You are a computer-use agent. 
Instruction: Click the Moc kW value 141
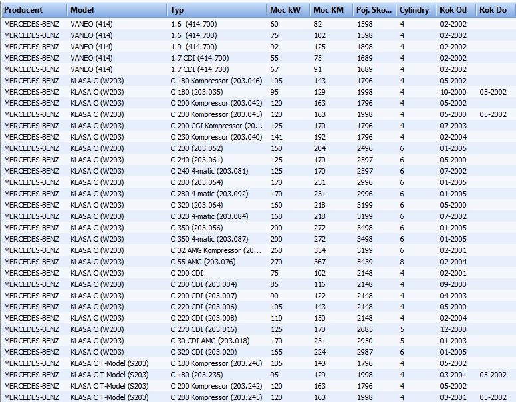point(277,137)
